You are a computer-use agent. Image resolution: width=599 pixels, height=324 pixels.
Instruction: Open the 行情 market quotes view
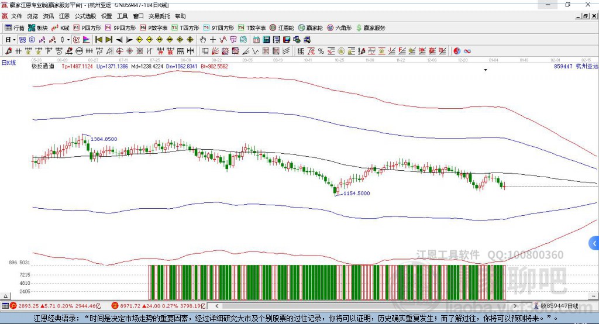[x=15, y=27]
